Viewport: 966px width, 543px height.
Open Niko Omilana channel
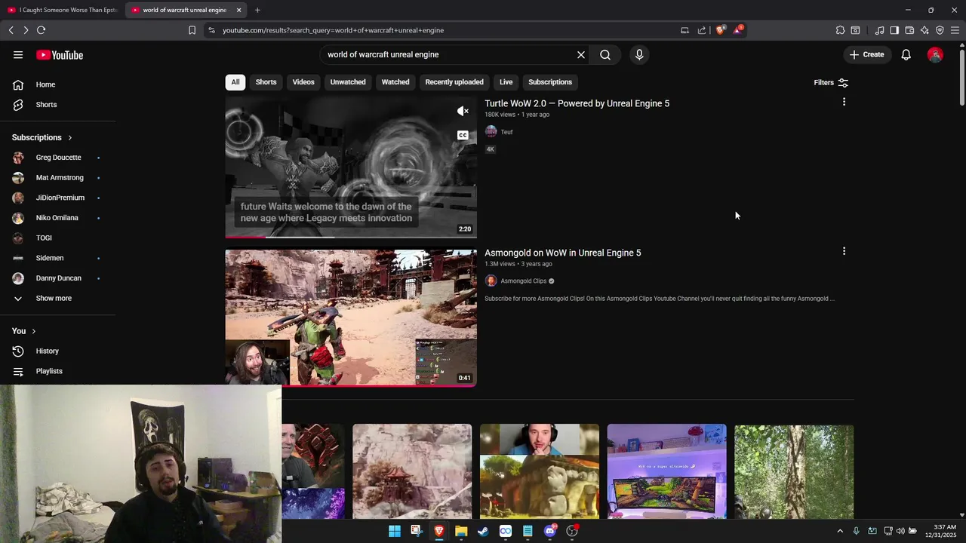pos(57,218)
